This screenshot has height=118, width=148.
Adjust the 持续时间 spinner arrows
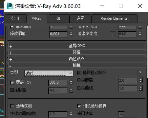(71, 114)
